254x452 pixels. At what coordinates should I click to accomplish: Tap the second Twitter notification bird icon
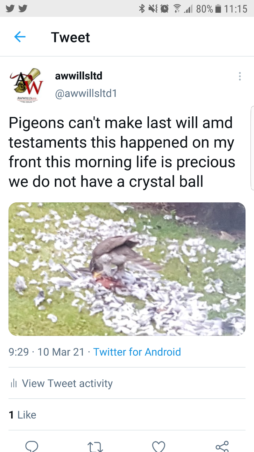(22, 9)
